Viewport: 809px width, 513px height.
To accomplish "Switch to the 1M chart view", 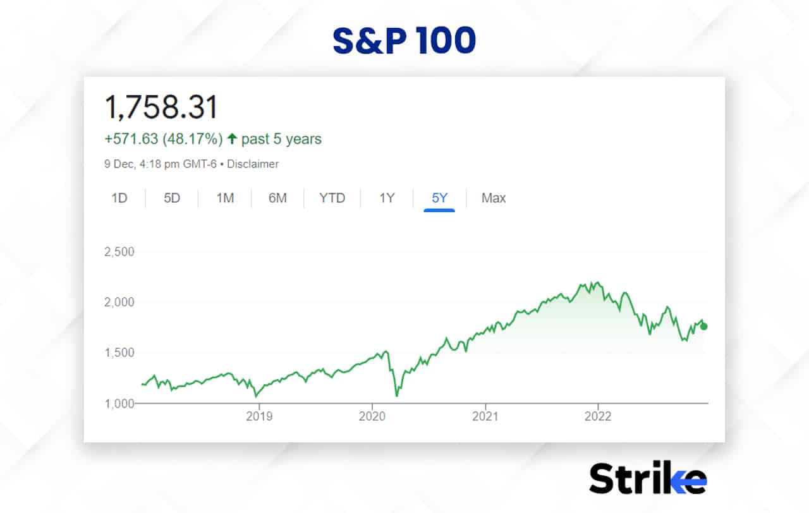I will click(224, 198).
